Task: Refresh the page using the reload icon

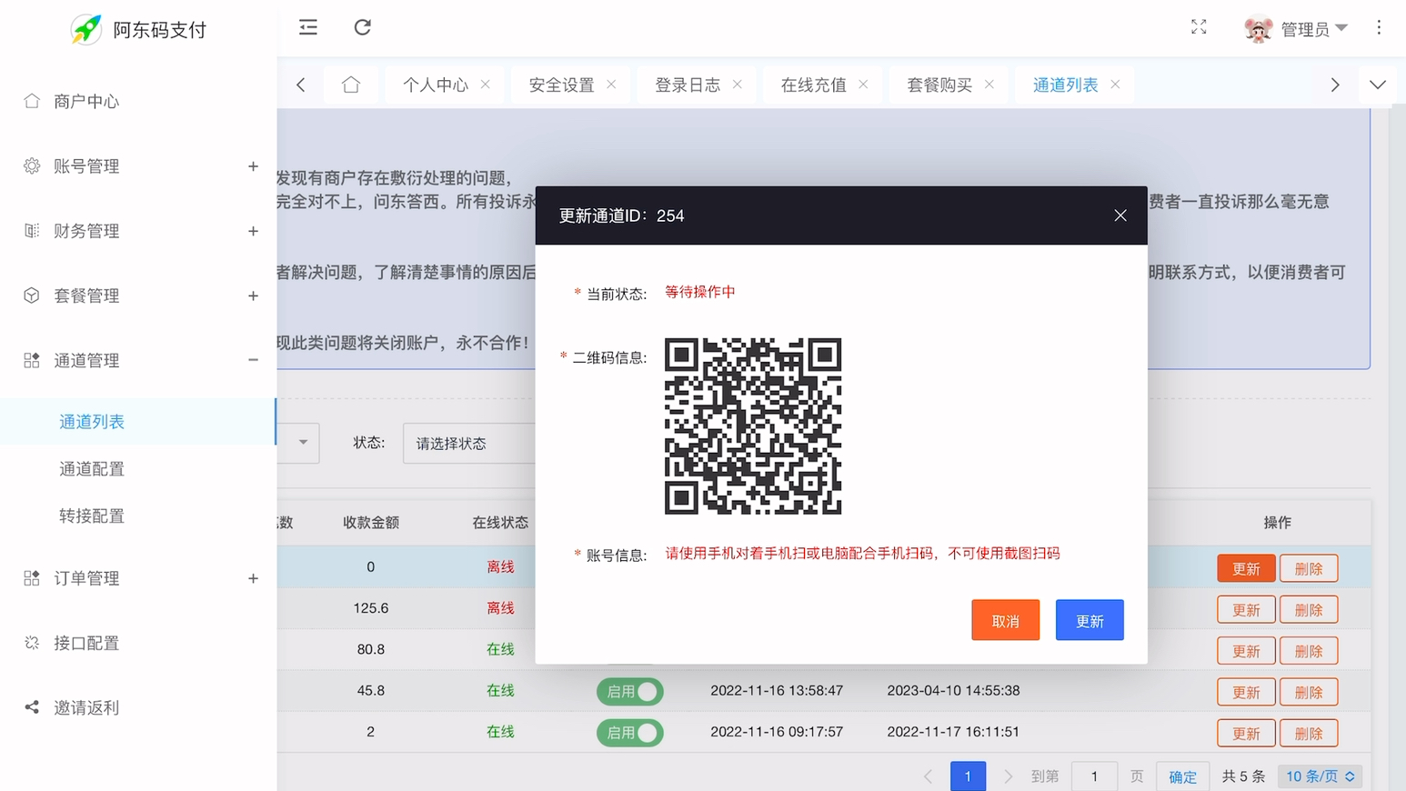Action: pyautogui.click(x=362, y=27)
